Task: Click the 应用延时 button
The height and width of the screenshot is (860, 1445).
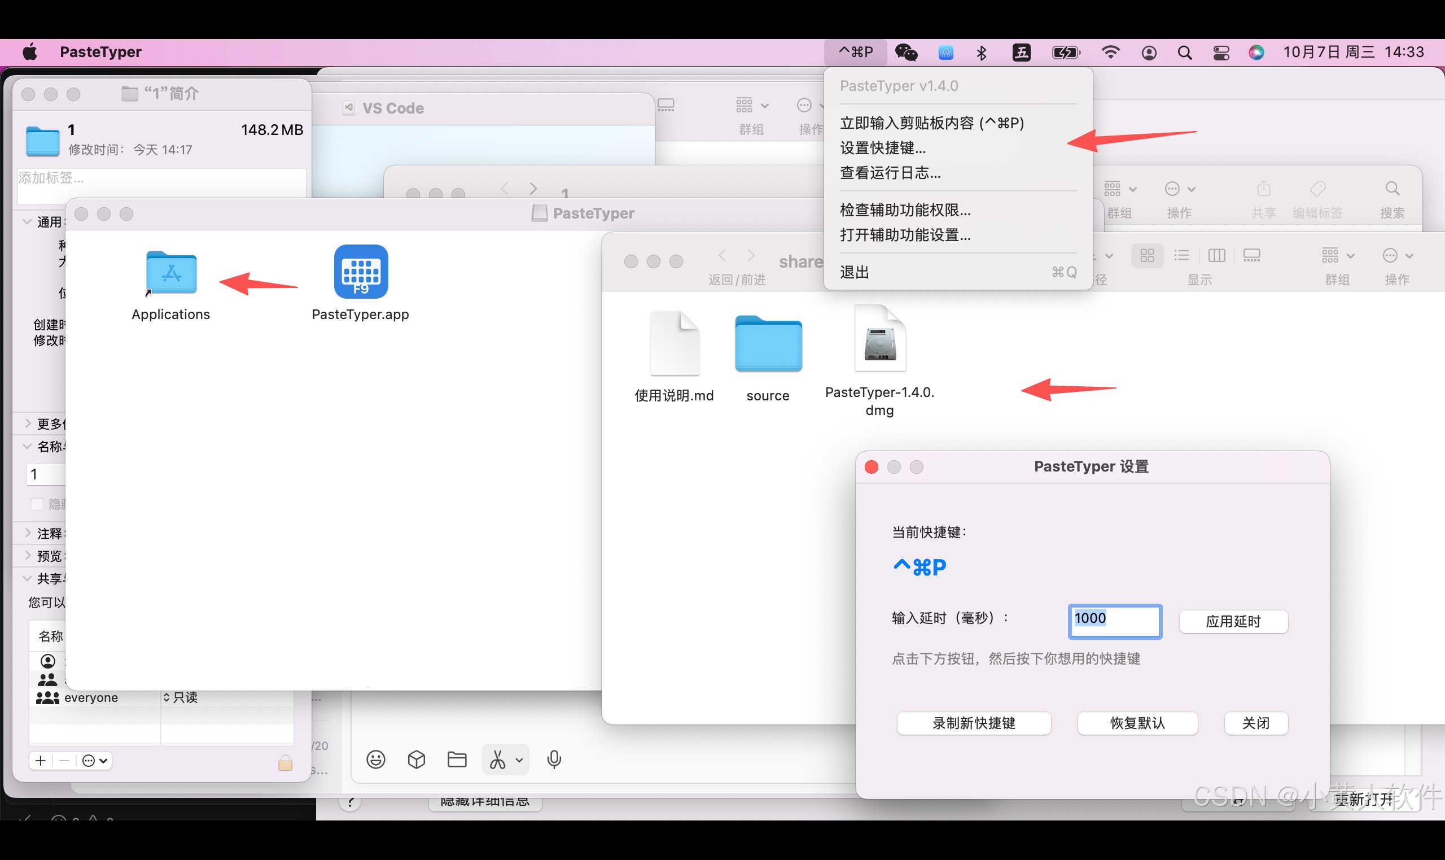Action: pos(1233,621)
